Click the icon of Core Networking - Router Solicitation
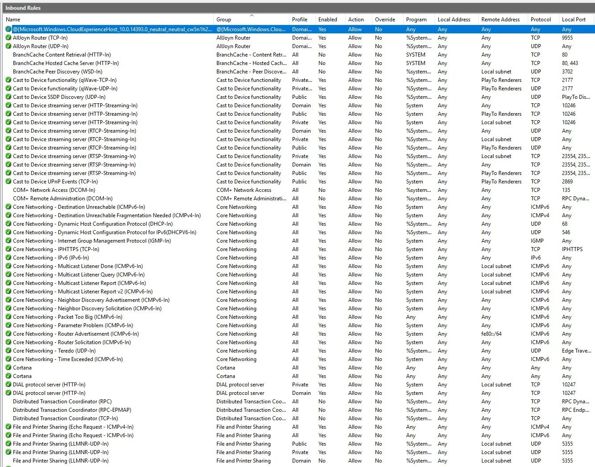This screenshot has height=467, width=595. (8, 342)
